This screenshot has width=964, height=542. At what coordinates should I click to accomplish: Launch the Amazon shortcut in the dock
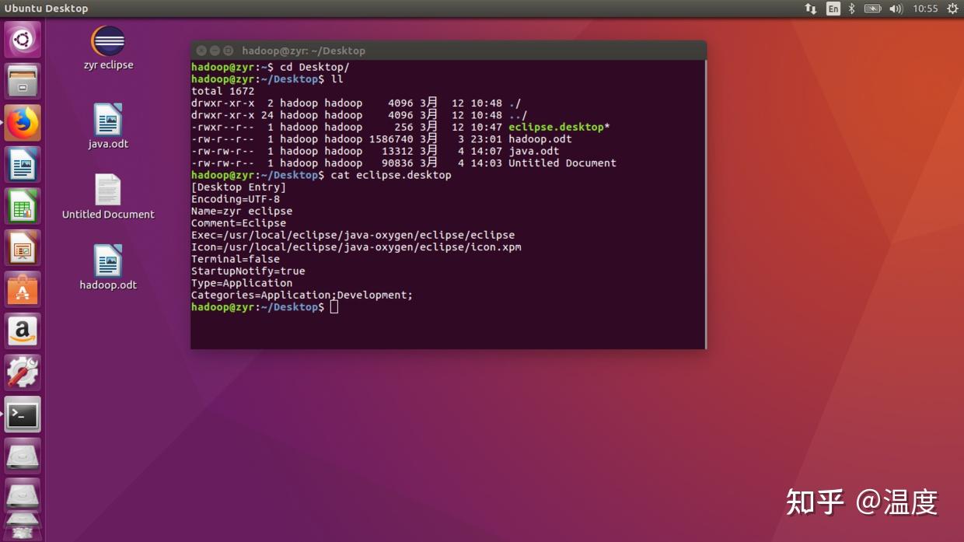pos(23,330)
